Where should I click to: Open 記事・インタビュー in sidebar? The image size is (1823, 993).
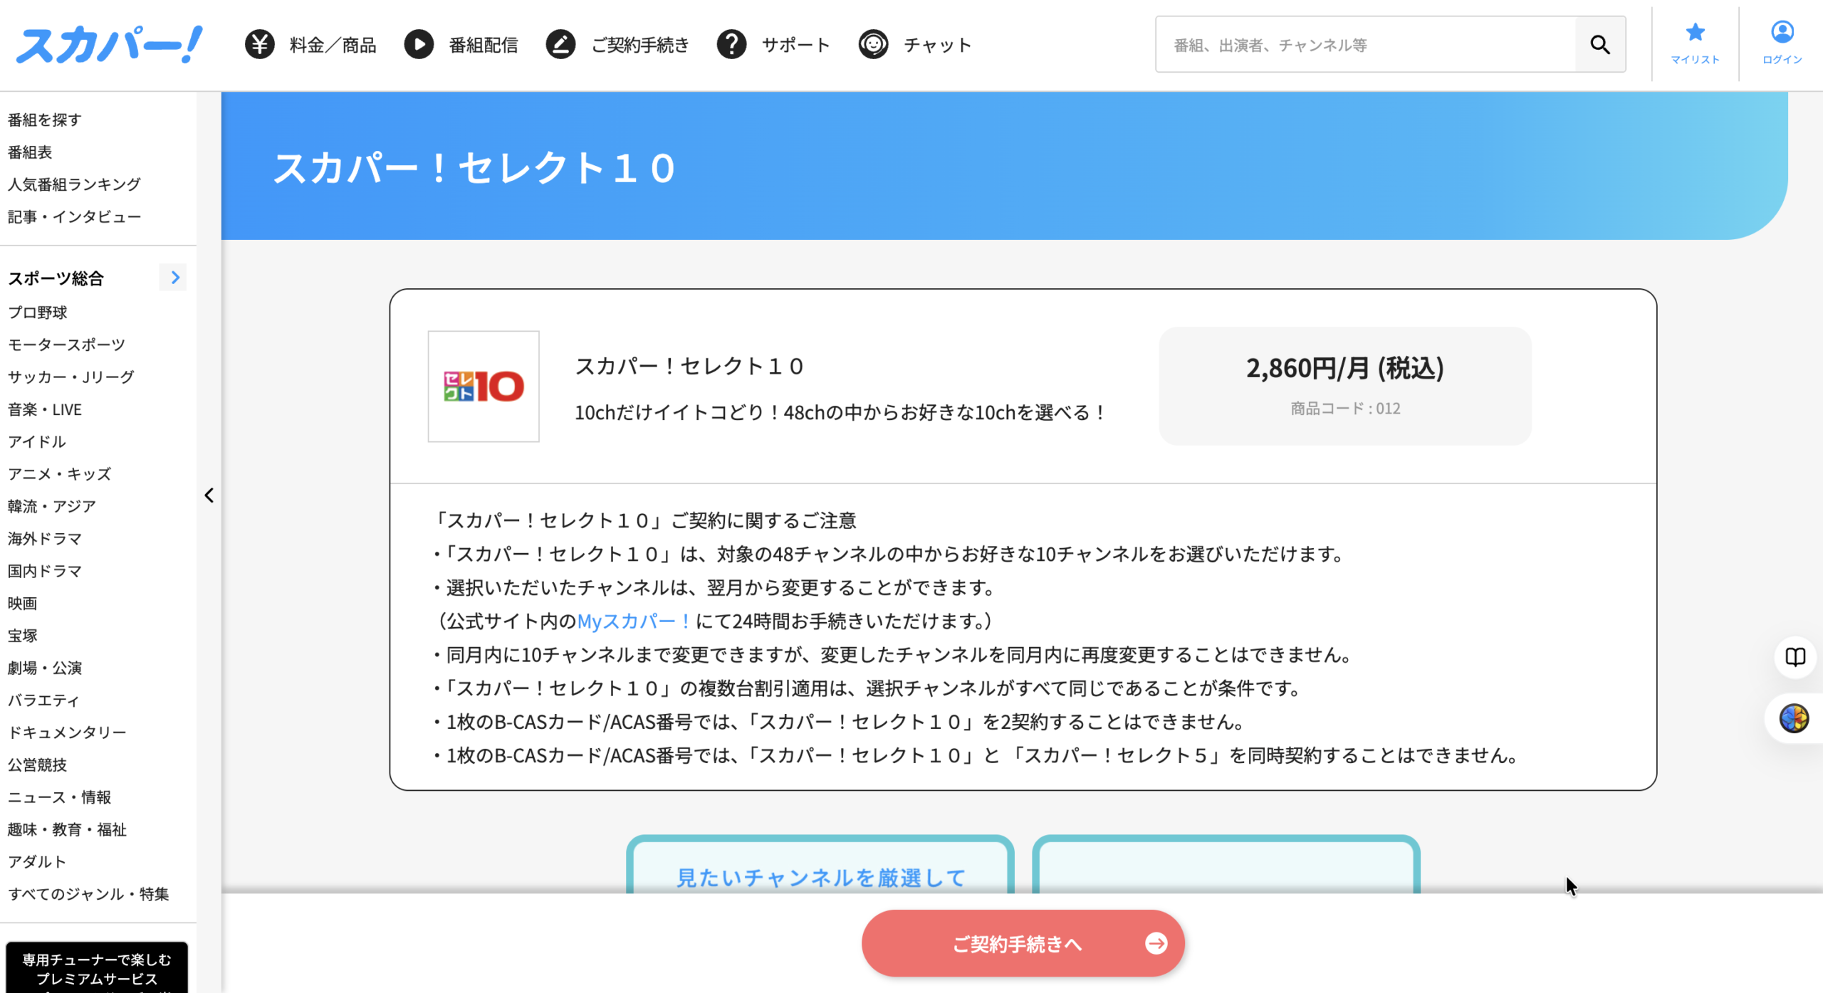click(74, 216)
